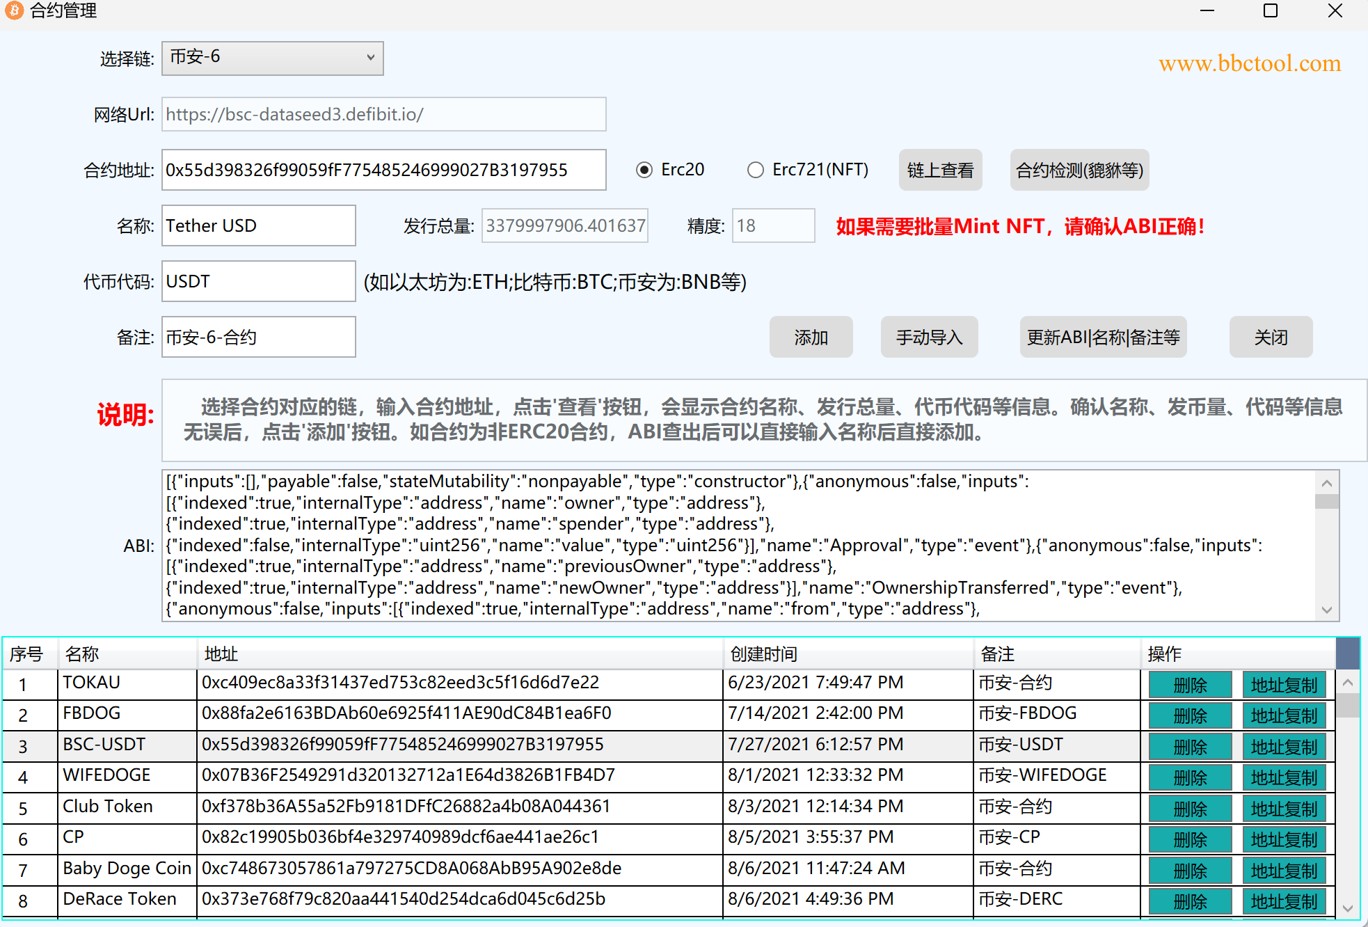Open the www.bbctool.com link
1368x927 pixels.
point(1249,63)
